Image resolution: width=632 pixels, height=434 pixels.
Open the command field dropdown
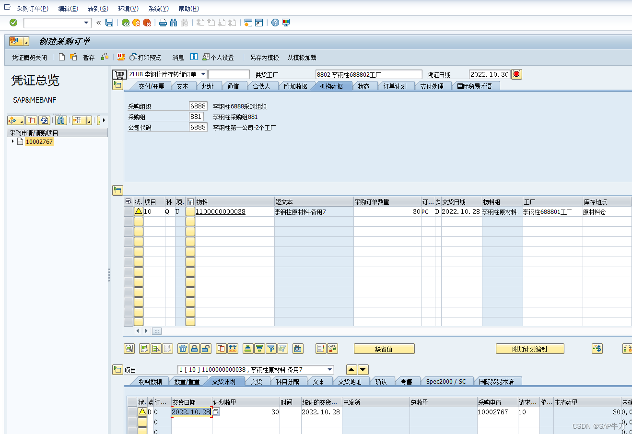[86, 23]
